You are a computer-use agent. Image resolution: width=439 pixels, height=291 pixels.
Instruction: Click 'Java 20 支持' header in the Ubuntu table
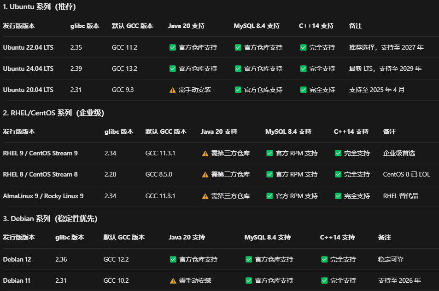[187, 26]
